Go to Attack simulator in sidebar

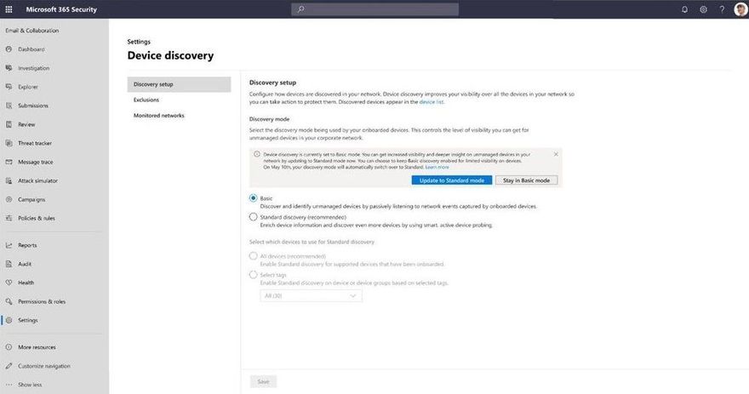point(37,180)
